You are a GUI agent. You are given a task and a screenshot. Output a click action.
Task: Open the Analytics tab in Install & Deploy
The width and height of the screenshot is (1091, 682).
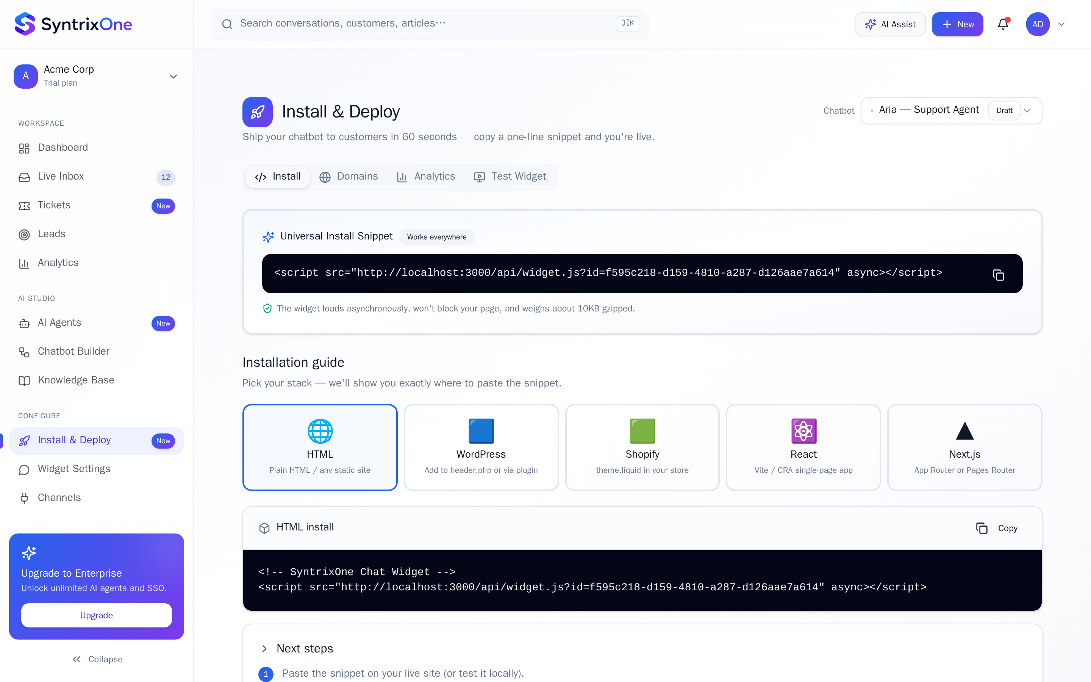(426, 176)
